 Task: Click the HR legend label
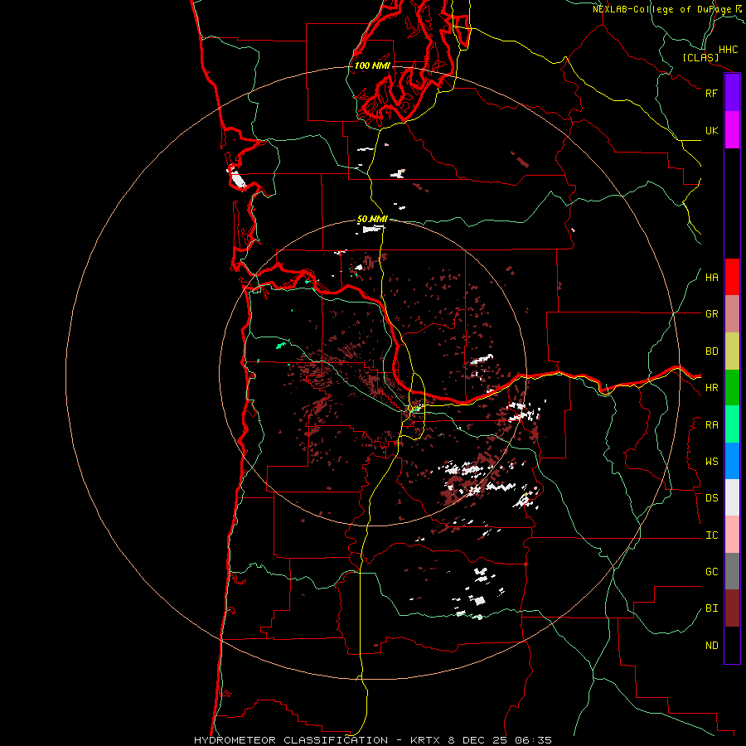712,388
